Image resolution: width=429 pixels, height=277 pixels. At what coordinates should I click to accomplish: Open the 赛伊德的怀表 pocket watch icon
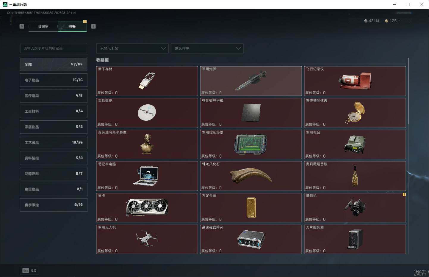pos(355,112)
